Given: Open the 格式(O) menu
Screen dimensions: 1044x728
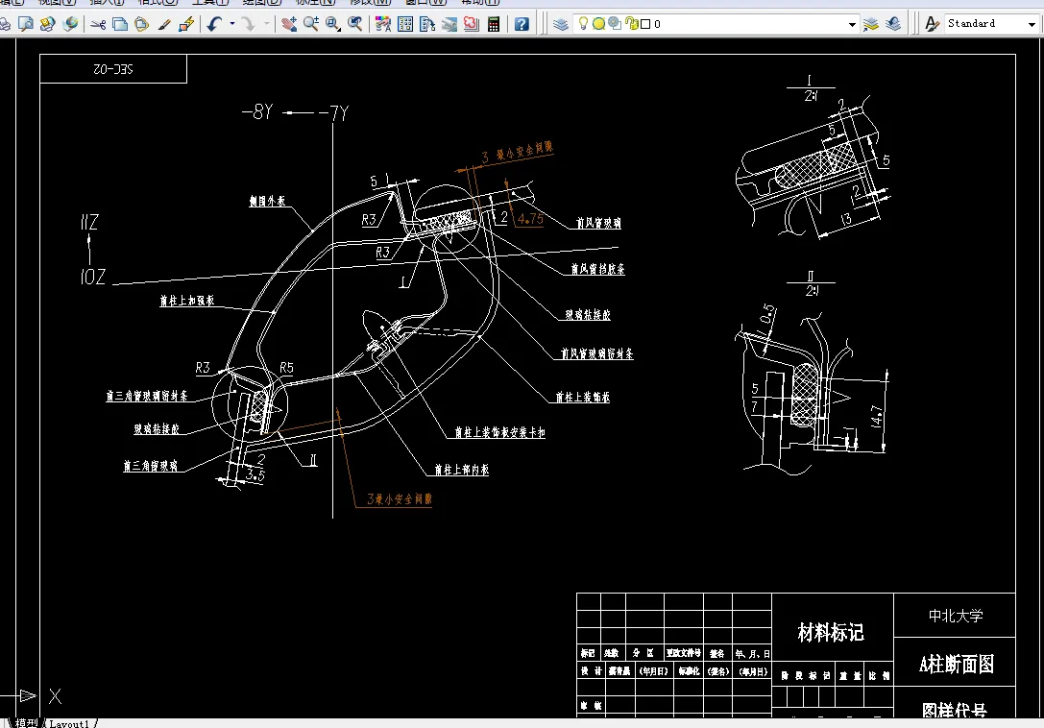Looking at the screenshot, I should pyautogui.click(x=158, y=3).
